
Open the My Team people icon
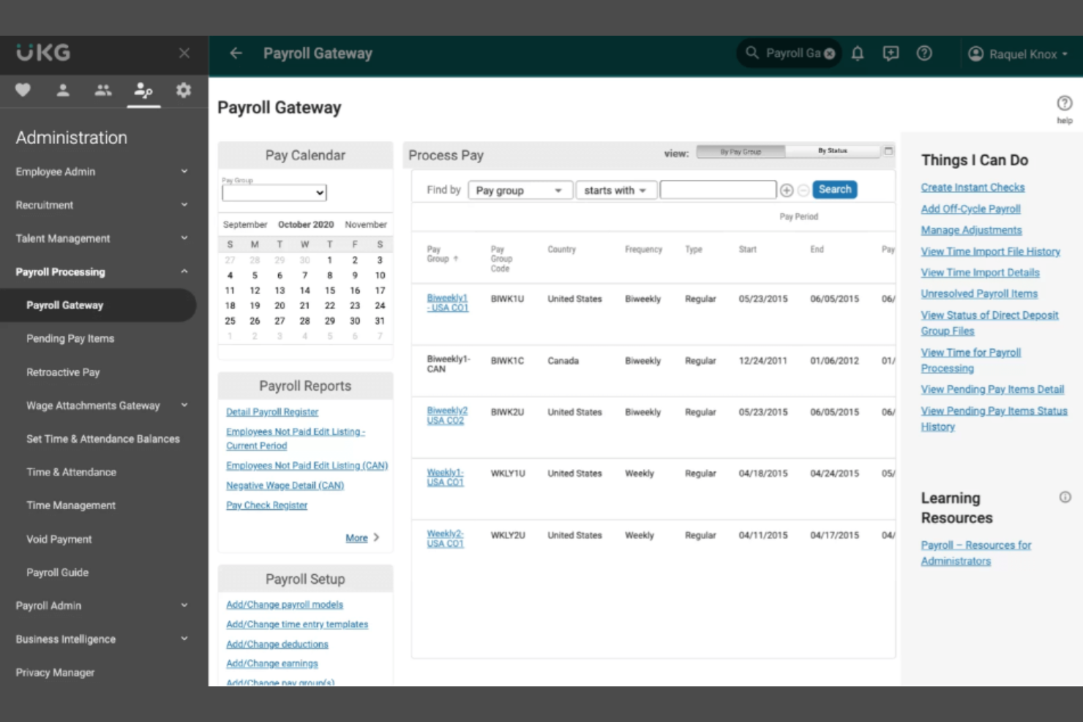click(x=103, y=90)
